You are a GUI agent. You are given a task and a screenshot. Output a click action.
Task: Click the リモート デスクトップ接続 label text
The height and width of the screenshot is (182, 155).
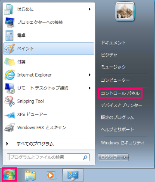click(43, 88)
